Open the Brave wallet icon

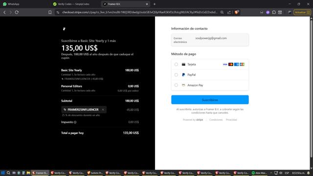pyautogui.click(x=280, y=12)
